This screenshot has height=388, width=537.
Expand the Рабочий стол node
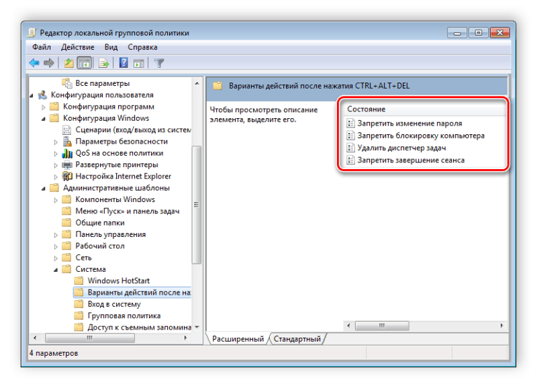[x=56, y=246]
